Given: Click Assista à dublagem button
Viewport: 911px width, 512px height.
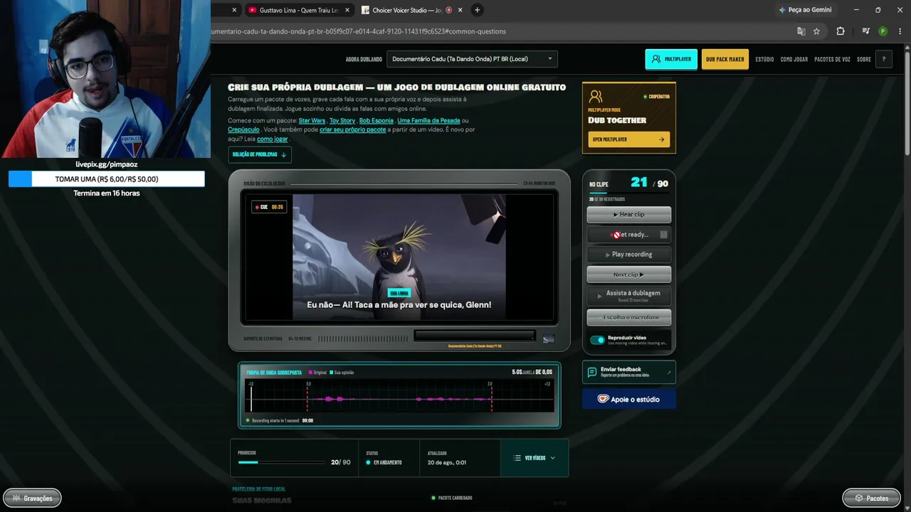Looking at the screenshot, I should pos(629,296).
